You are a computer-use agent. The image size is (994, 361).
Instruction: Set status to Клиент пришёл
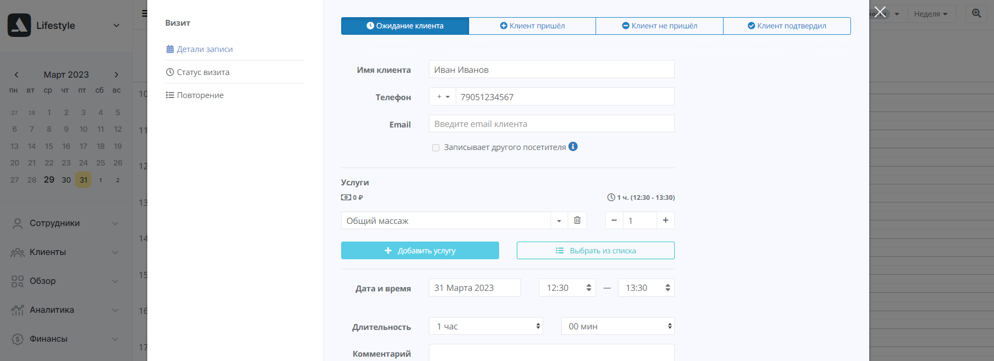tap(532, 26)
